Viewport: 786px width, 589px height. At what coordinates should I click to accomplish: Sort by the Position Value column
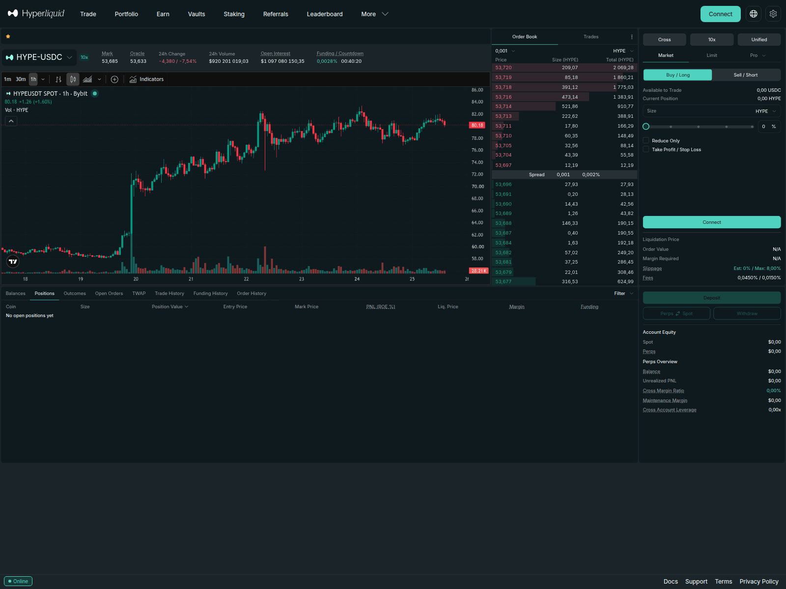(170, 307)
